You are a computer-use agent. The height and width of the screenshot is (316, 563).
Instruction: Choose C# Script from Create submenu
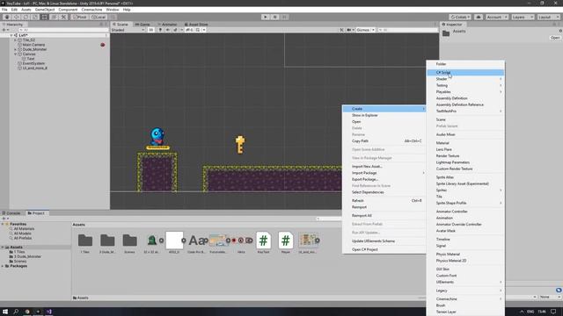[x=465, y=72]
